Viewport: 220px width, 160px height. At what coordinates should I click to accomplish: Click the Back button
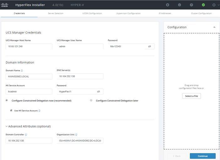coord(177,156)
